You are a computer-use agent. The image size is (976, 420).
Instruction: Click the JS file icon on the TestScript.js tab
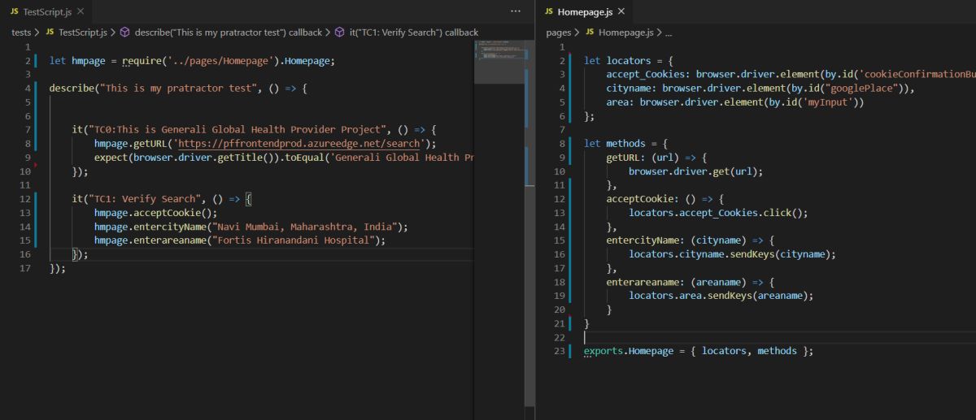15,11
